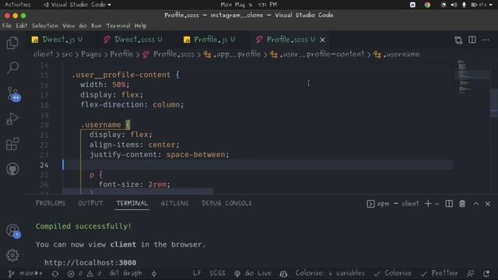Open the View menu
This screenshot has width=498, height=280.
(x=68, y=26)
